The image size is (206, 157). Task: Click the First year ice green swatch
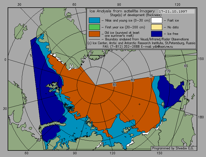pos(94,27)
